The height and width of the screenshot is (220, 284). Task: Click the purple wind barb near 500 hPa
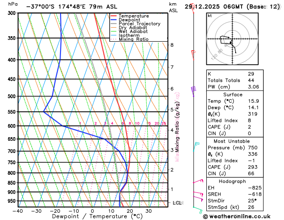tap(193, 91)
